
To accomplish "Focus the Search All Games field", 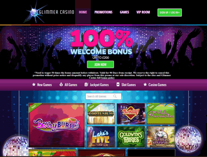I will 103,96.
